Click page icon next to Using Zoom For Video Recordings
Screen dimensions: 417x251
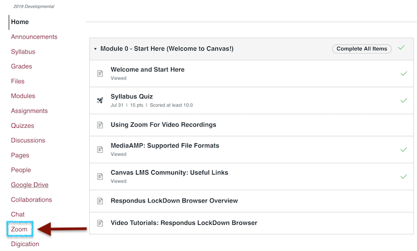[x=100, y=125]
